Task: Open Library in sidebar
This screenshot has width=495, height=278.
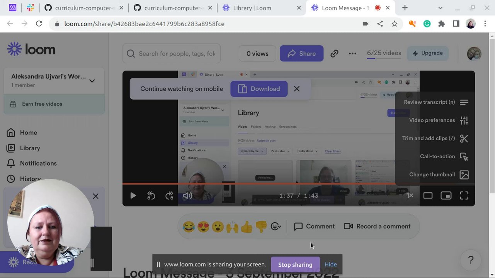Action: [x=24, y=148]
